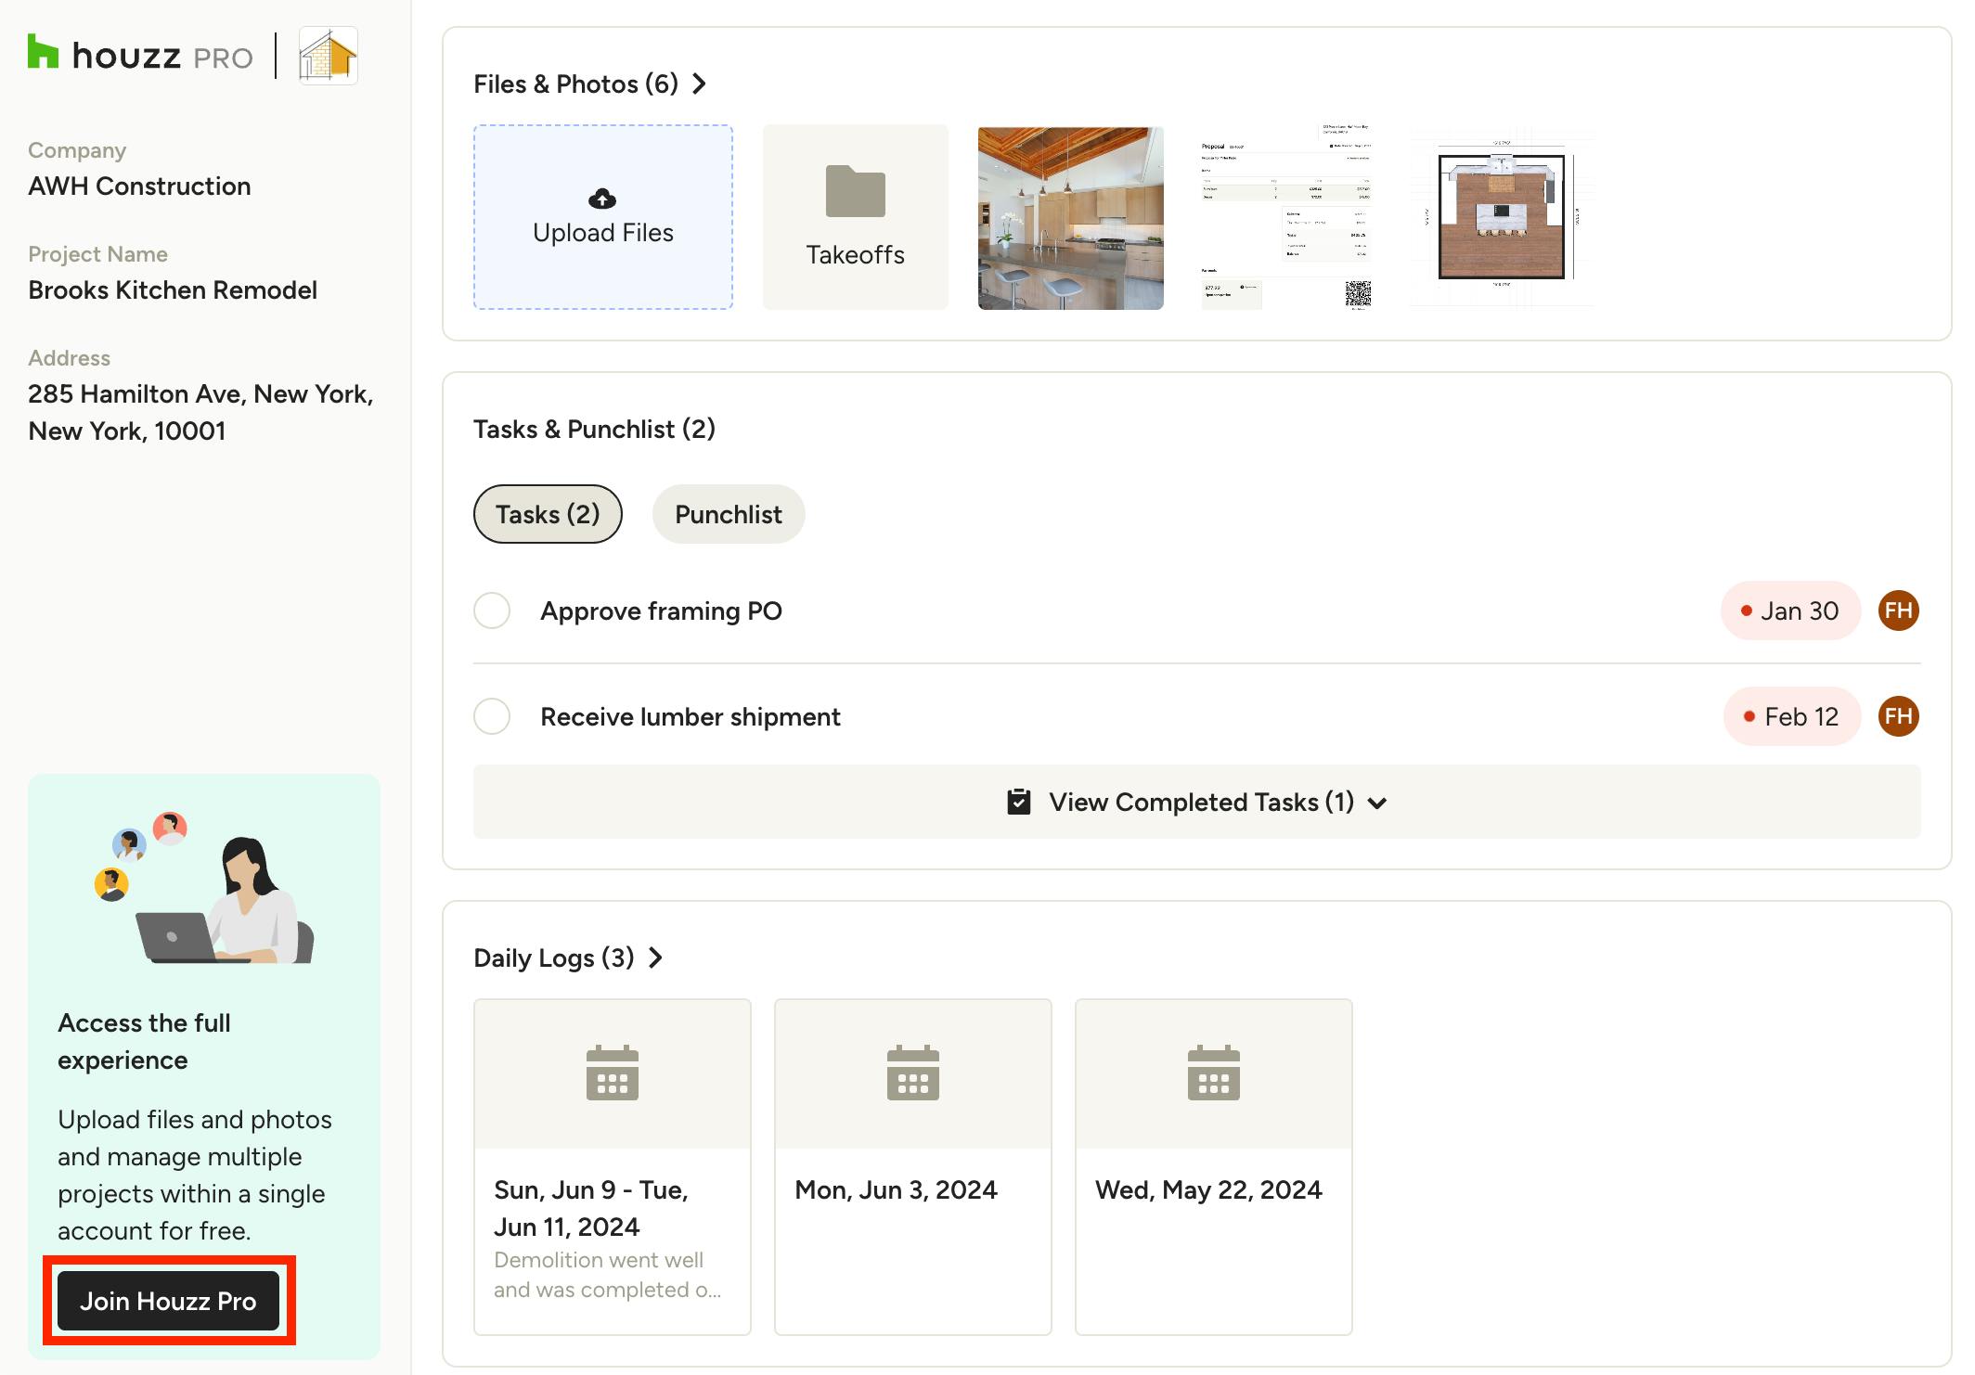Click the AWH Construction company logo icon

tap(328, 56)
